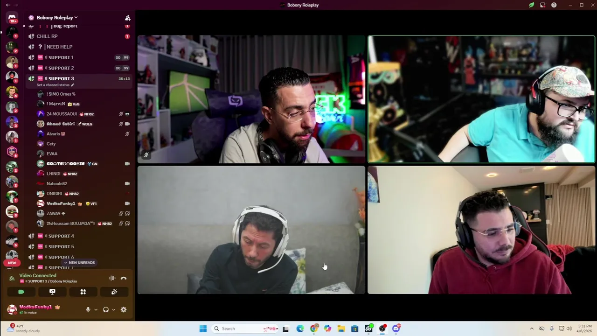597x336 pixels.
Task: Set a channel status
Action: 55,85
